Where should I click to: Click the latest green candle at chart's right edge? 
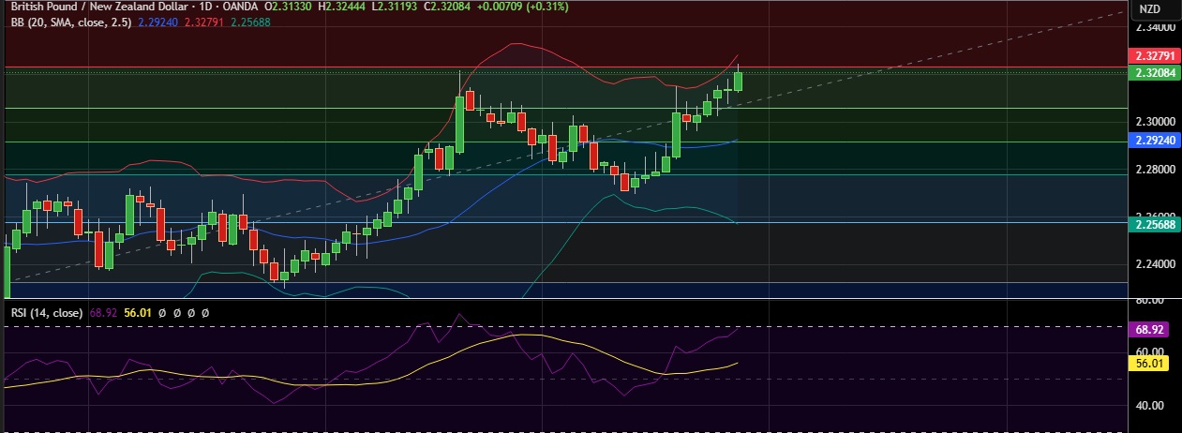(x=739, y=81)
